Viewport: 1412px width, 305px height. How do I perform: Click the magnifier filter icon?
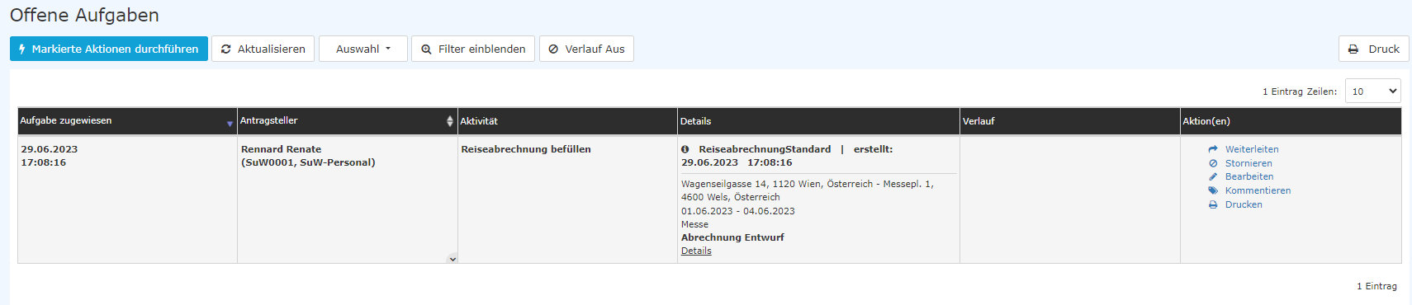pos(426,49)
